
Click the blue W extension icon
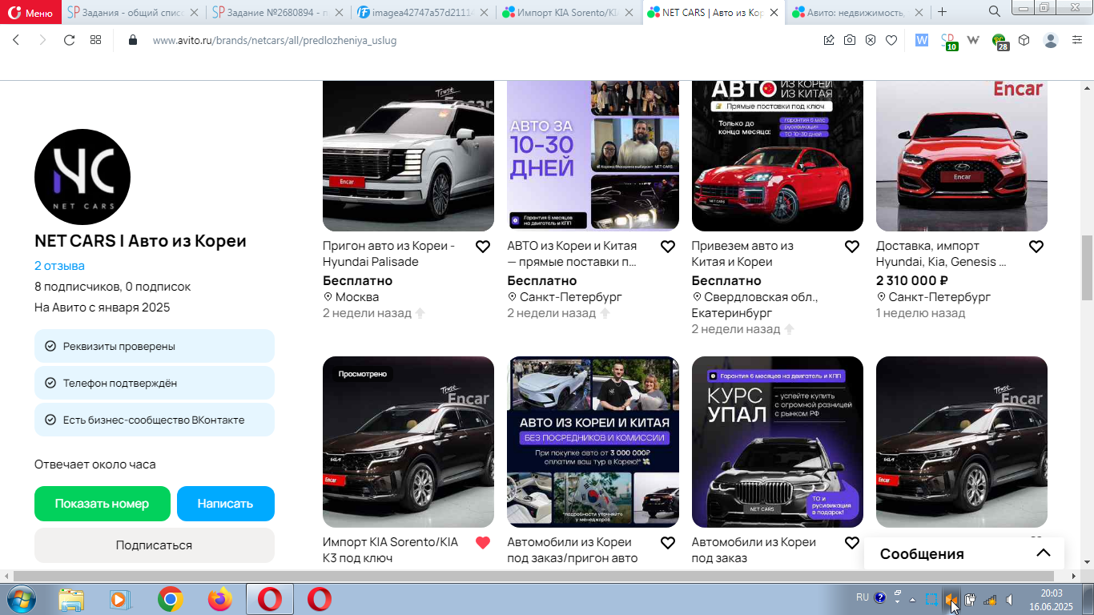pyautogui.click(x=922, y=40)
